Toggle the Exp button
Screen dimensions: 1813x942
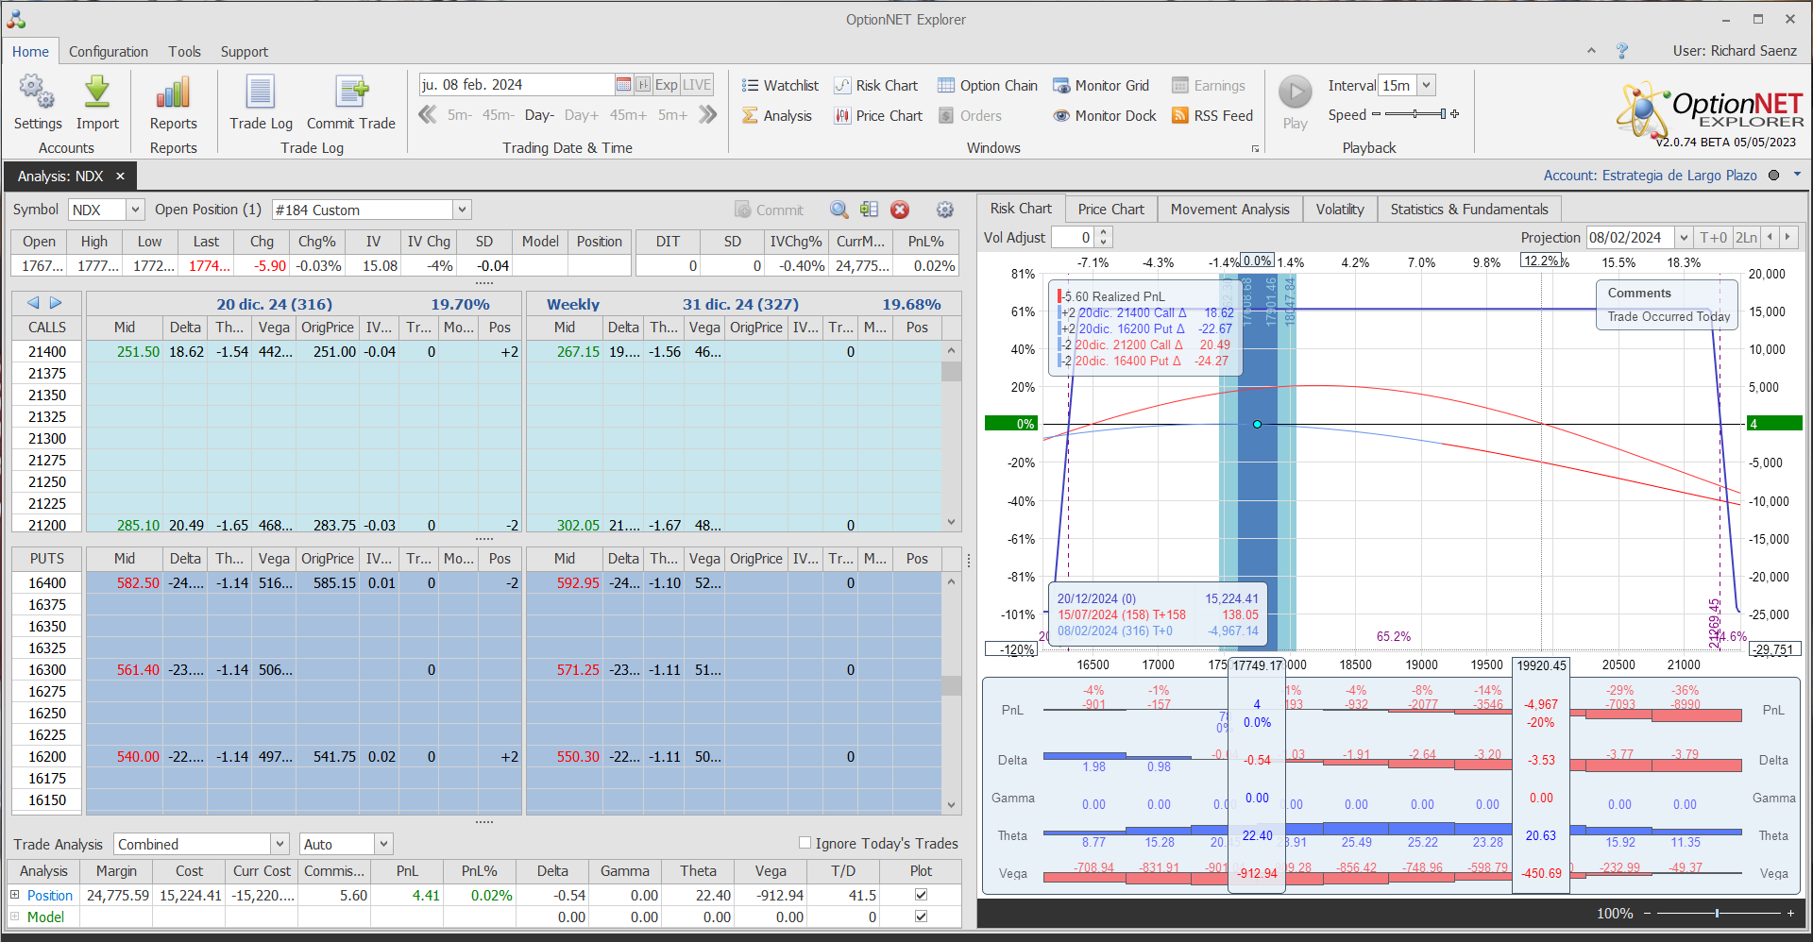pos(667,84)
